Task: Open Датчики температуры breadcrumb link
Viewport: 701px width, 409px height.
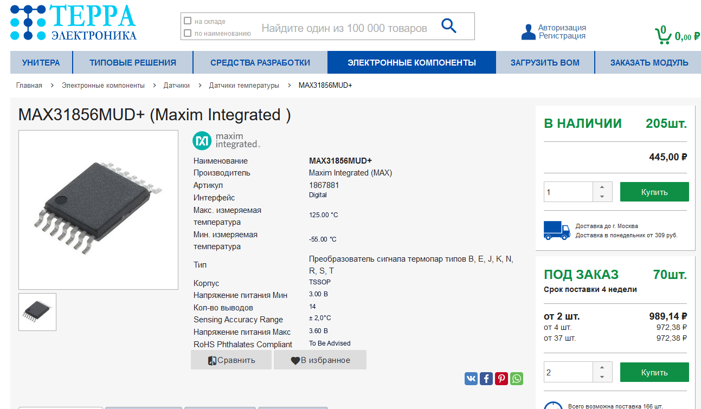Action: point(244,86)
